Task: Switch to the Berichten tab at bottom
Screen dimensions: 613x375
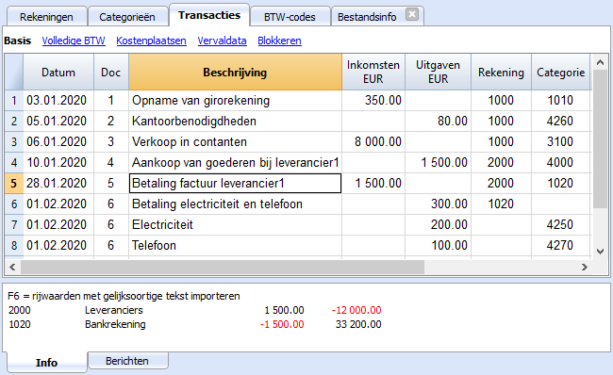Action: [128, 361]
